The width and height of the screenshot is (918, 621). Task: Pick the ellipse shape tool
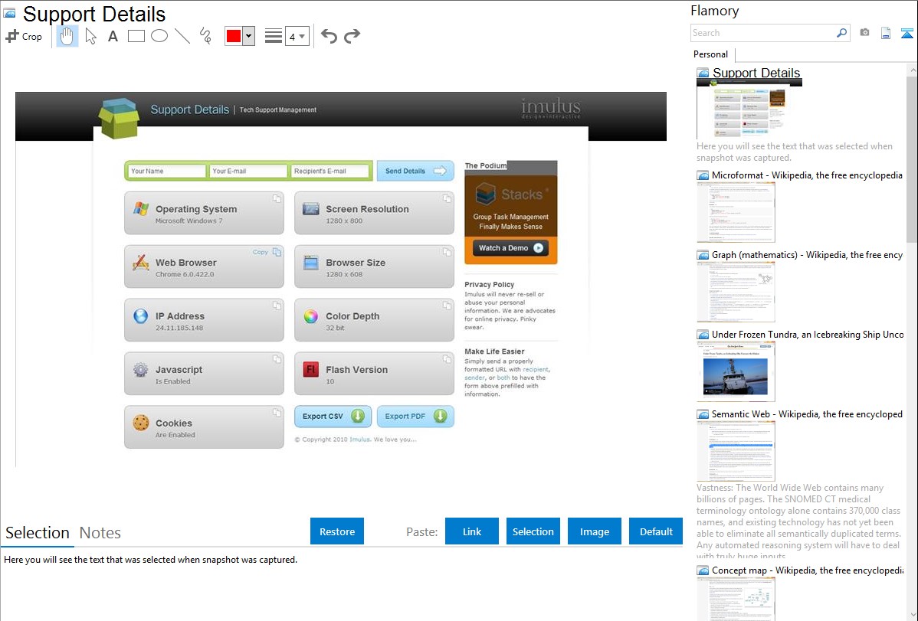click(x=159, y=36)
